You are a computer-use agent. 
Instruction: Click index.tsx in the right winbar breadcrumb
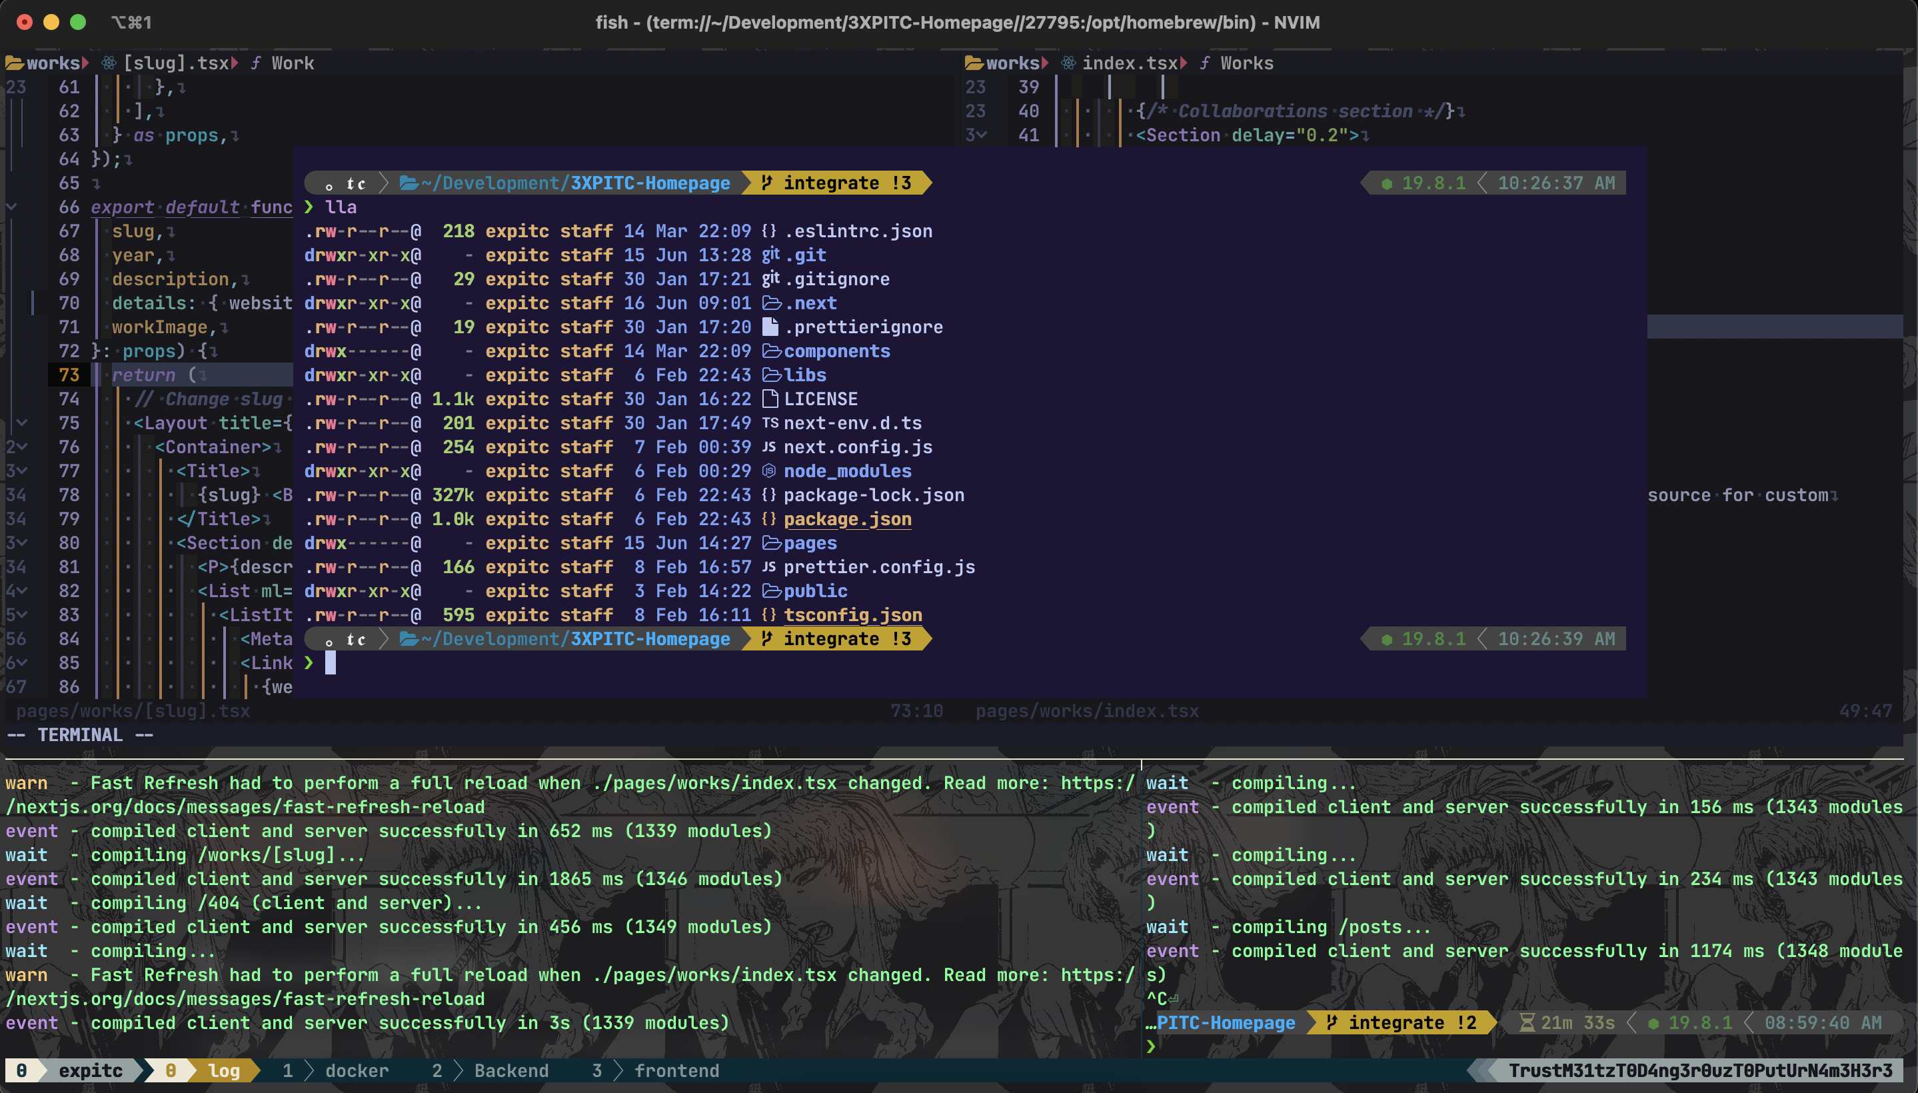pyautogui.click(x=1130, y=63)
